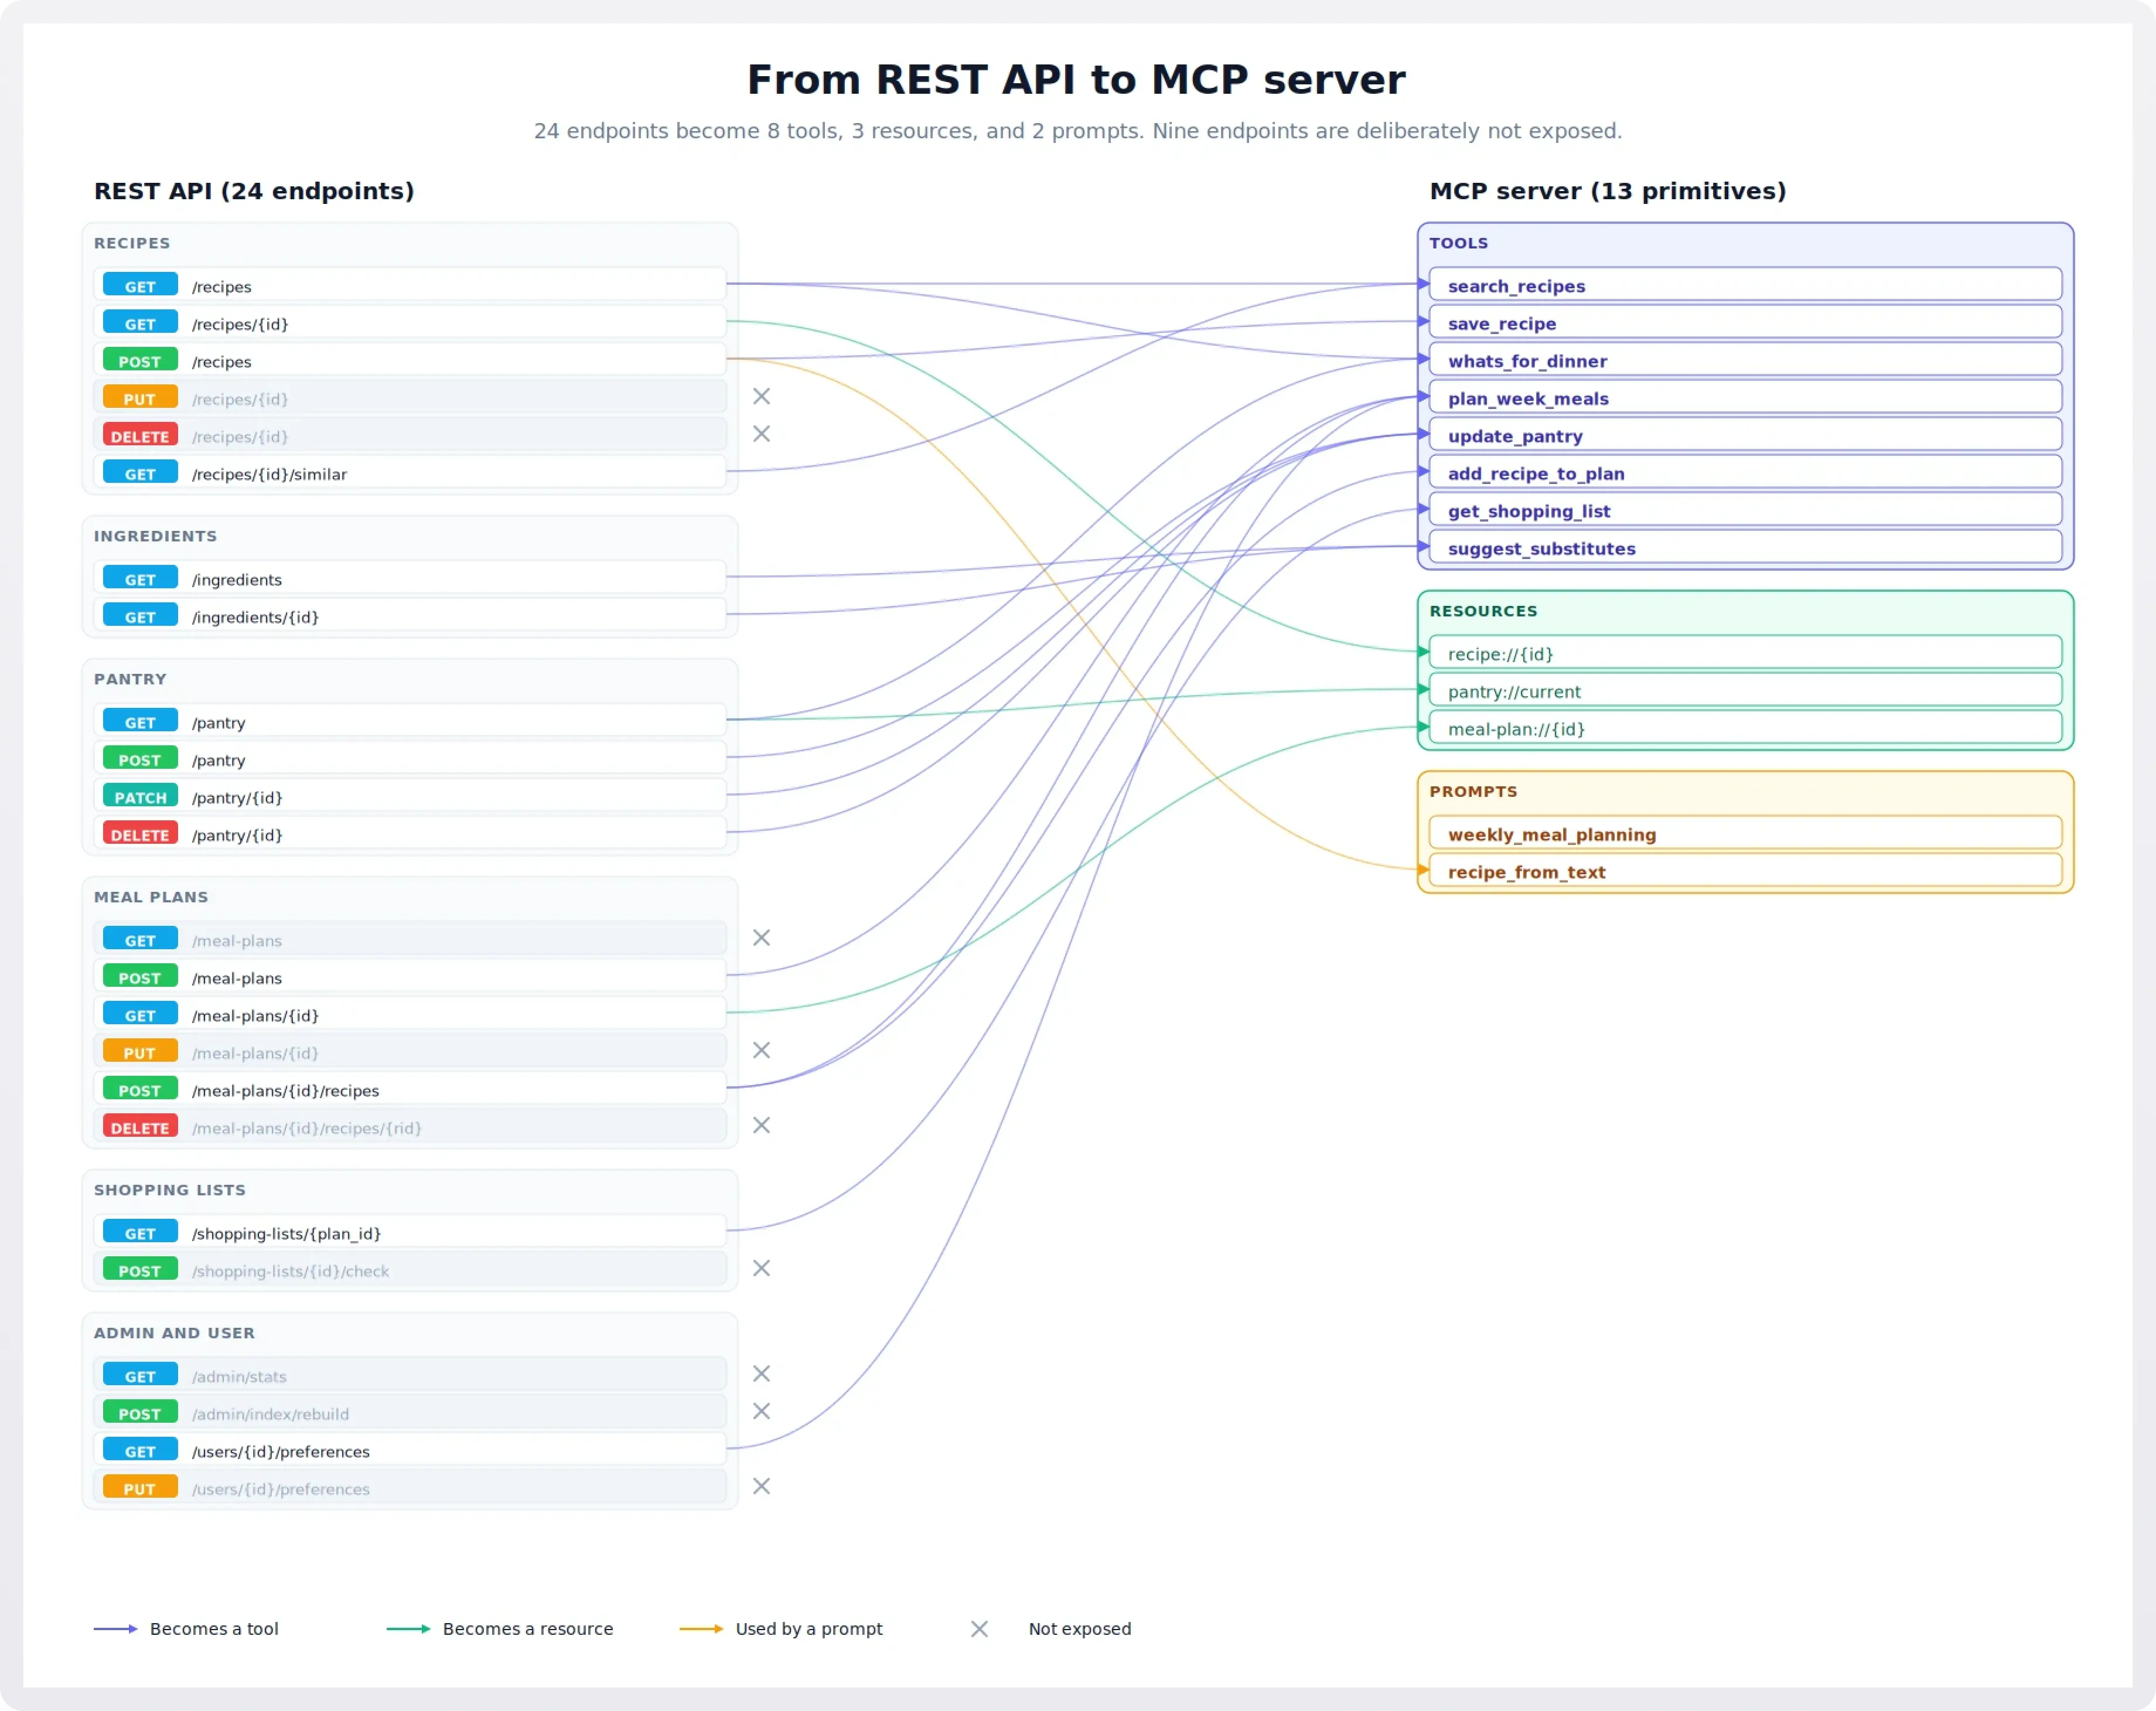Click the X mark beside DELETE /recipes/{id}

point(761,433)
